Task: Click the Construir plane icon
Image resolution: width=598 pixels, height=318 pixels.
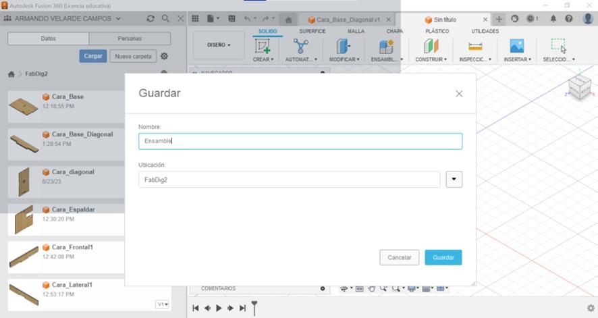Action: [431, 46]
